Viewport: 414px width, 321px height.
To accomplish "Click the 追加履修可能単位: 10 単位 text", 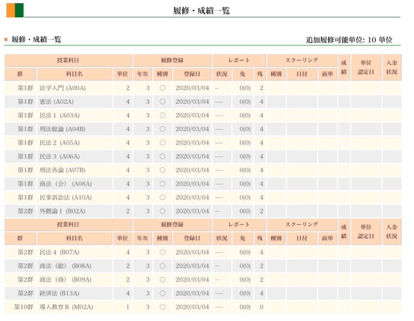I will (x=349, y=40).
